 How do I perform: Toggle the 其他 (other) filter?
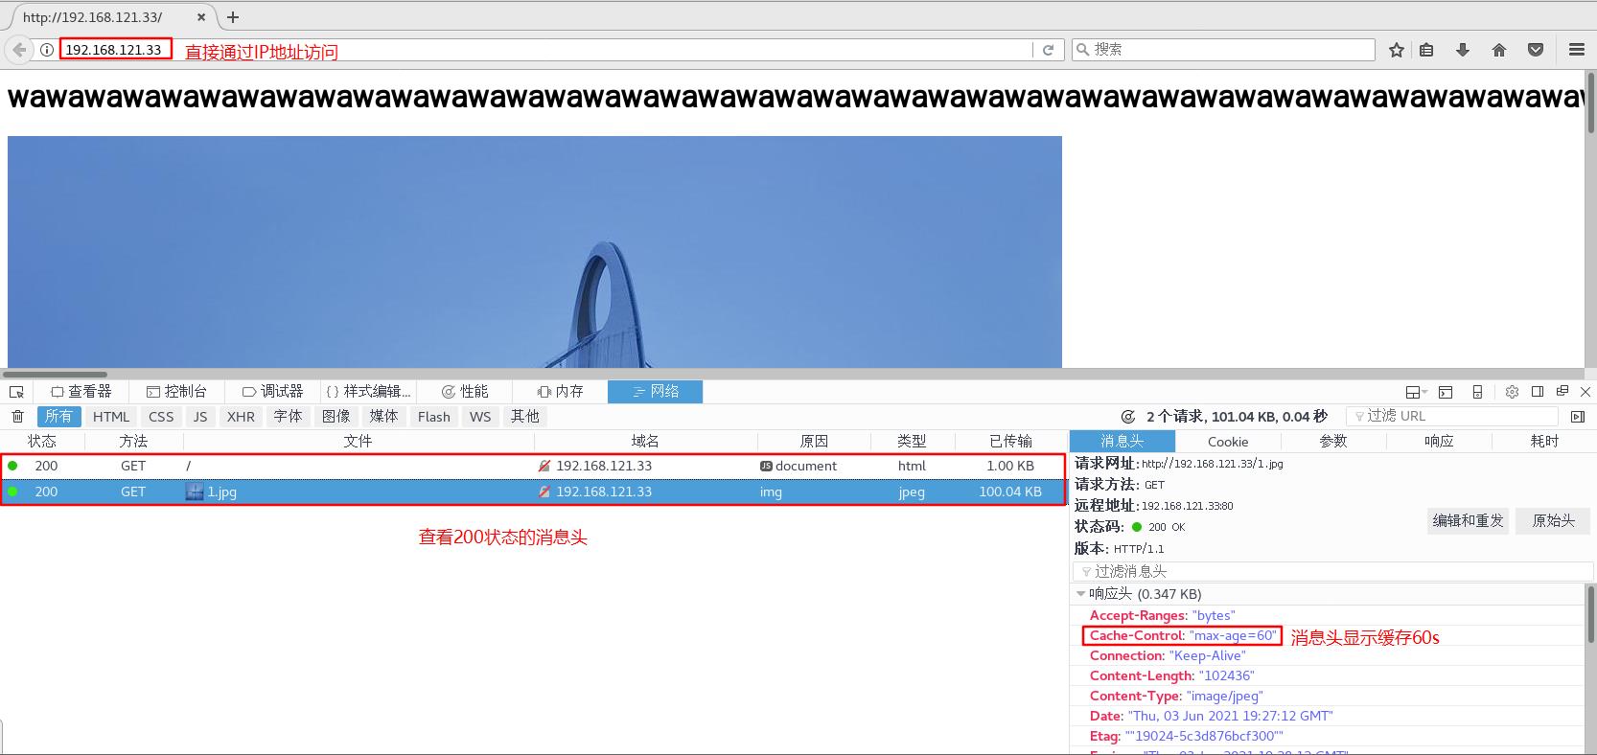tap(524, 417)
